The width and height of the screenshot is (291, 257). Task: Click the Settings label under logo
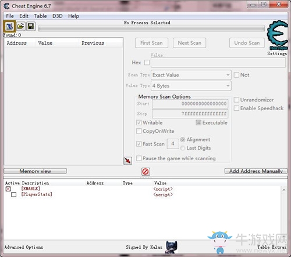[277, 53]
